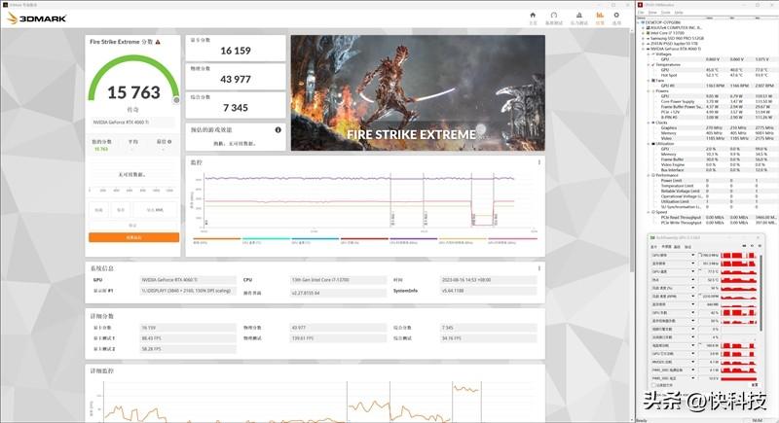This screenshot has height=423, width=779.
Task: Open the GPU-Z hamburger menu icon
Action: (760, 246)
